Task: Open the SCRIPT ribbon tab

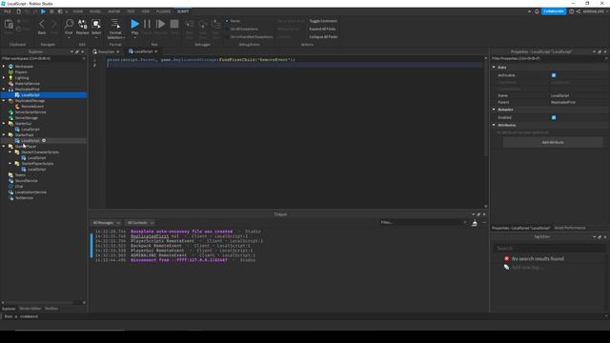Action: (183, 11)
